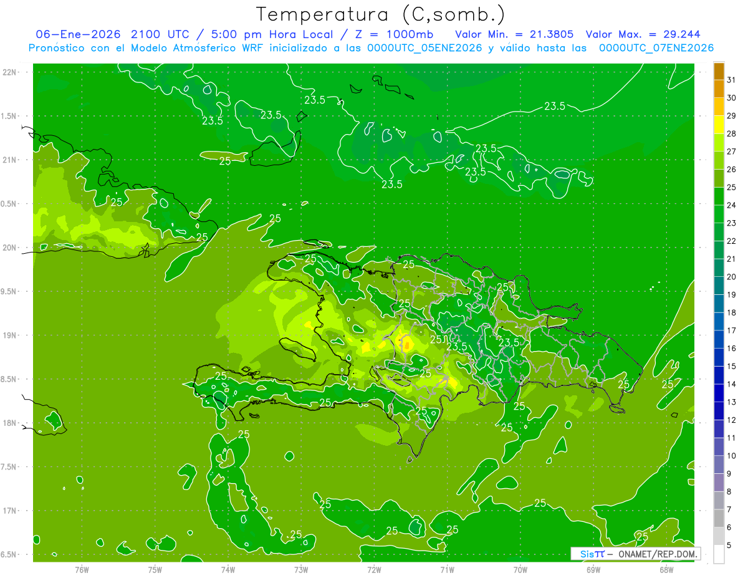Click the '9' label on the color scale
Screen dimensions: 748x578
[x=729, y=474]
